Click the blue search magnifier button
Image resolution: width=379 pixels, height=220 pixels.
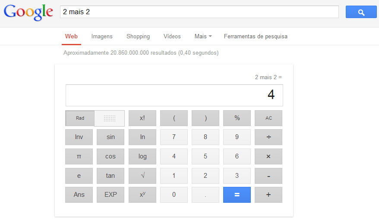tap(361, 12)
